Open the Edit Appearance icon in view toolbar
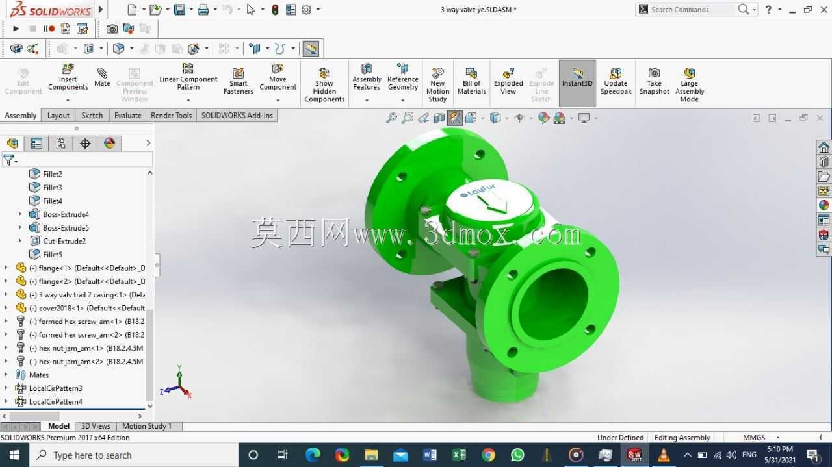 tap(543, 118)
